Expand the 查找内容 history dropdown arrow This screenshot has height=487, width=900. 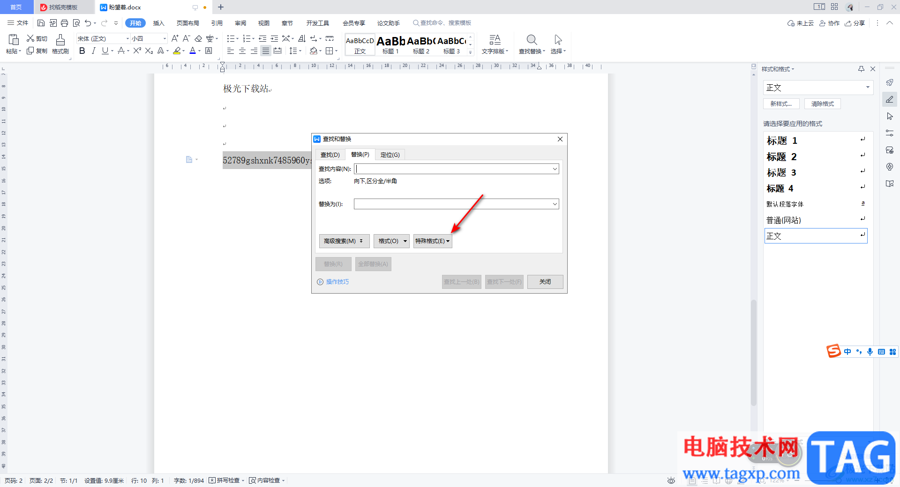(x=555, y=169)
